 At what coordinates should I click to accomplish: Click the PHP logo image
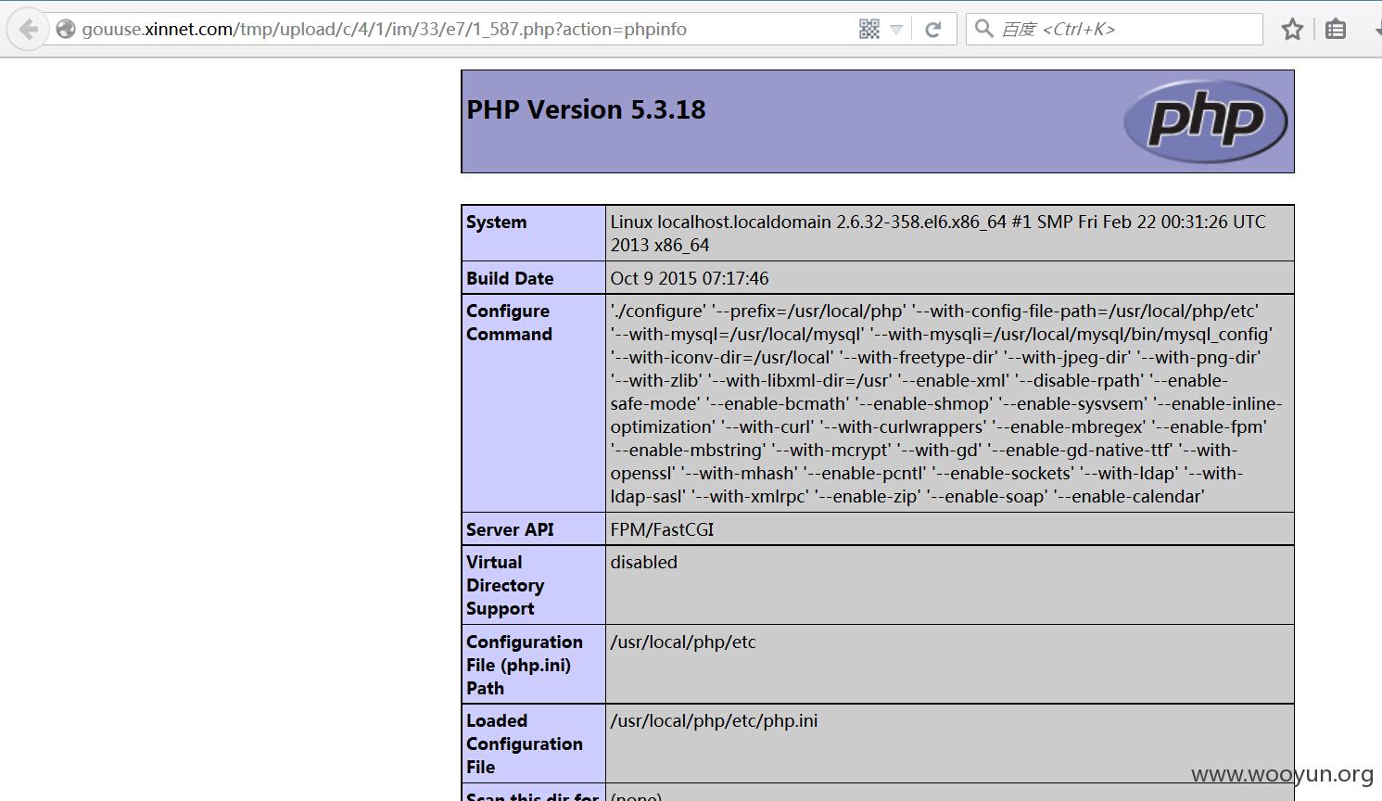(x=1205, y=121)
